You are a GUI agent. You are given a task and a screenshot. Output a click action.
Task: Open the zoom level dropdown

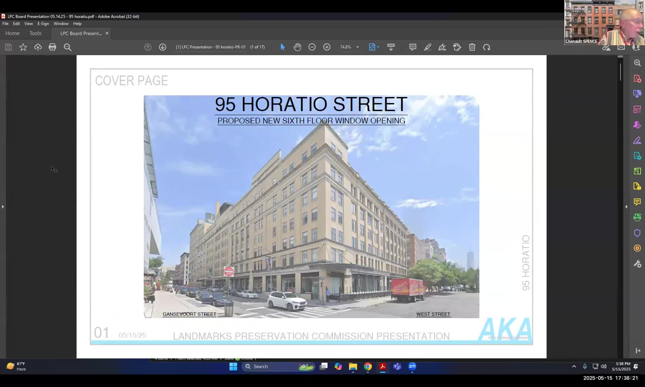[x=357, y=47]
